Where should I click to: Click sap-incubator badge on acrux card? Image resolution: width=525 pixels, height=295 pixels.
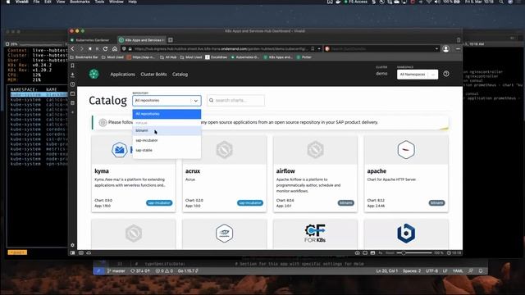pyautogui.click(x=250, y=203)
